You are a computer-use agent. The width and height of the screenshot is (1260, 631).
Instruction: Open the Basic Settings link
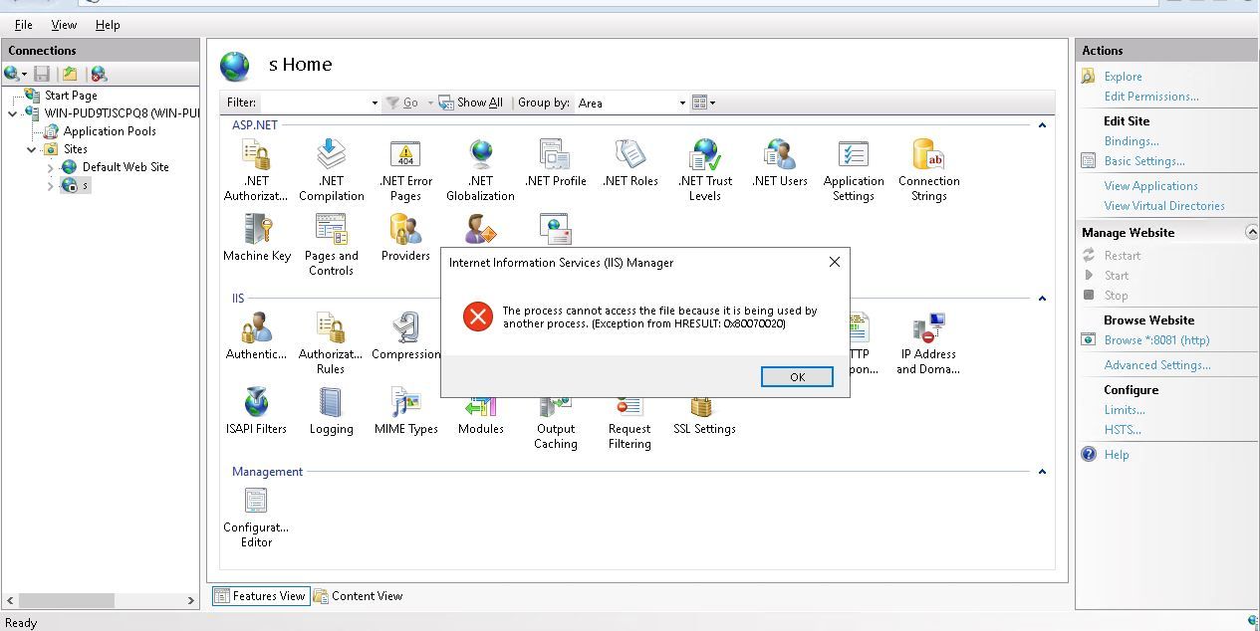(1143, 161)
